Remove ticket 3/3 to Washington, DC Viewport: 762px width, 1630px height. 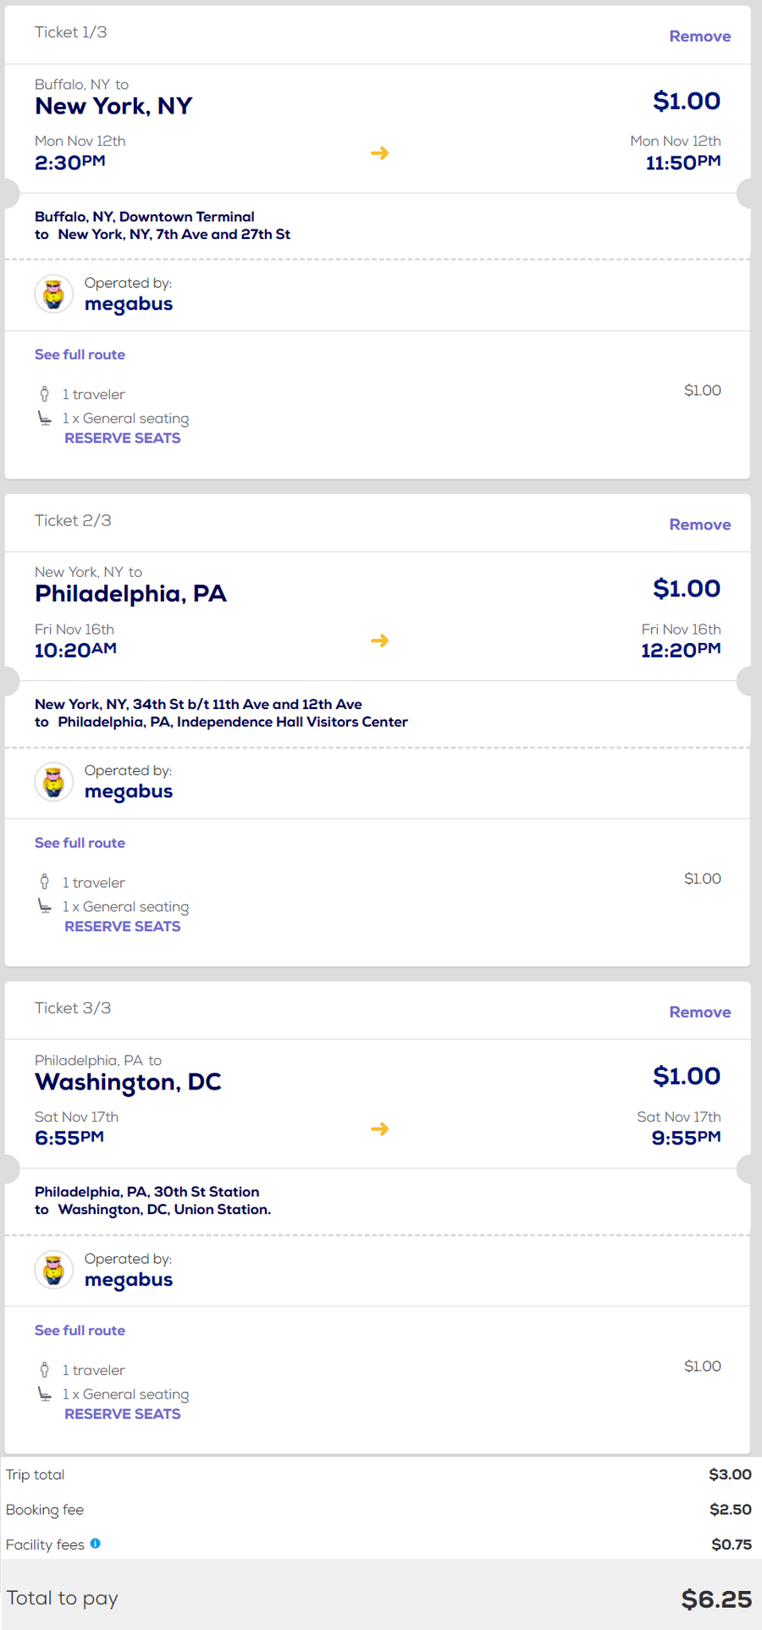click(699, 1012)
